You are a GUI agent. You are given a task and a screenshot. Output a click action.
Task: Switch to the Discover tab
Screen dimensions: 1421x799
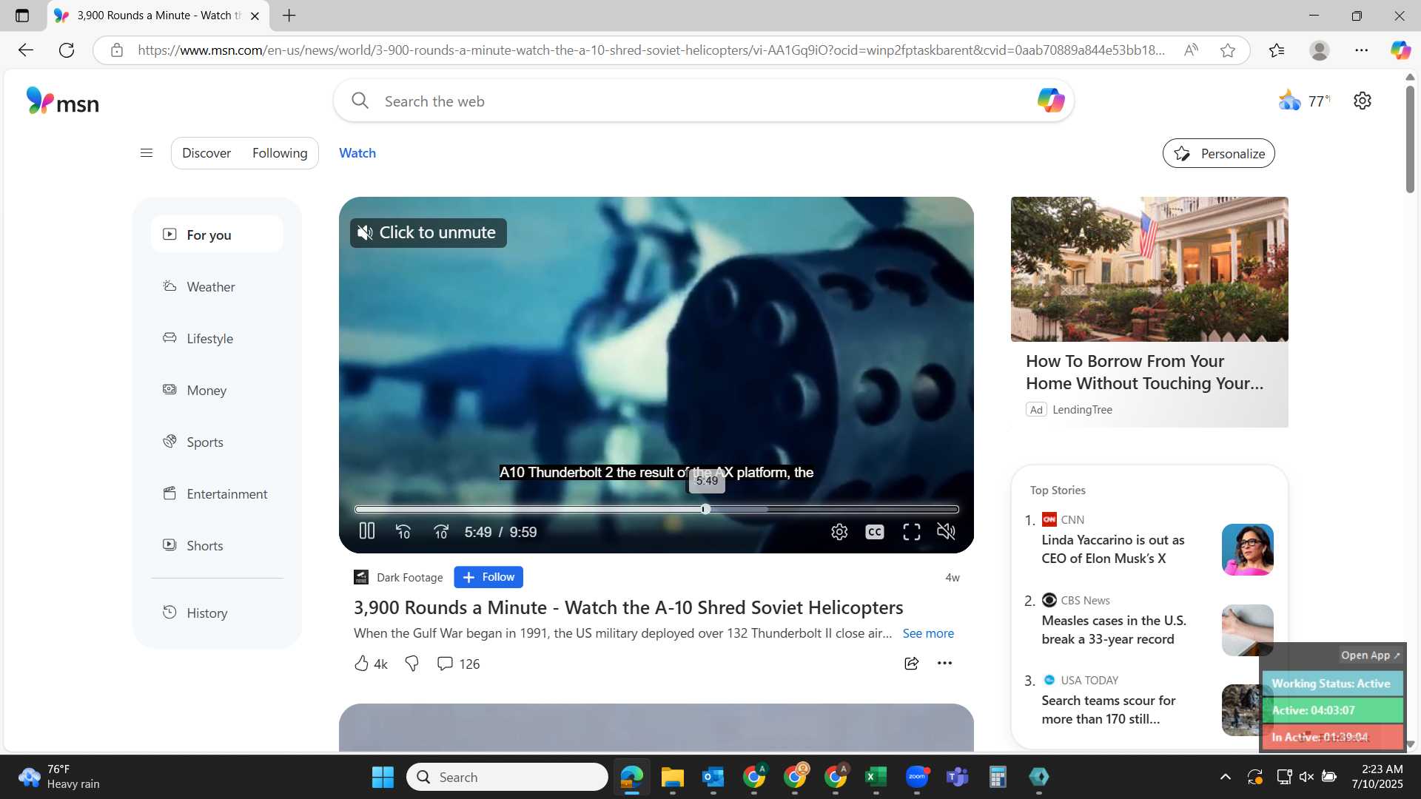tap(206, 153)
